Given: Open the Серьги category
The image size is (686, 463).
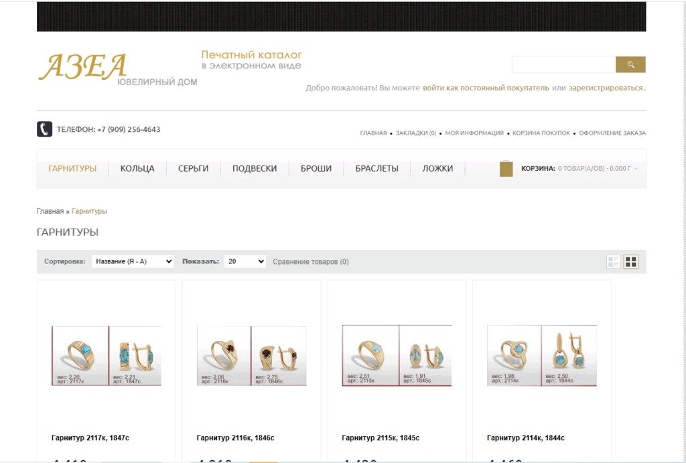Looking at the screenshot, I should 193,168.
